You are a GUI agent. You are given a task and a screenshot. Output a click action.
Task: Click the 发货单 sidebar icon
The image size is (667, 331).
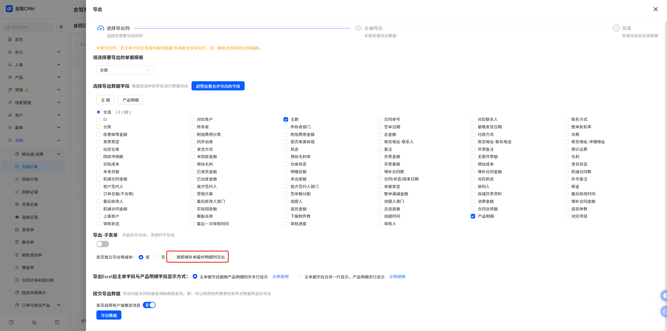tap(17, 230)
